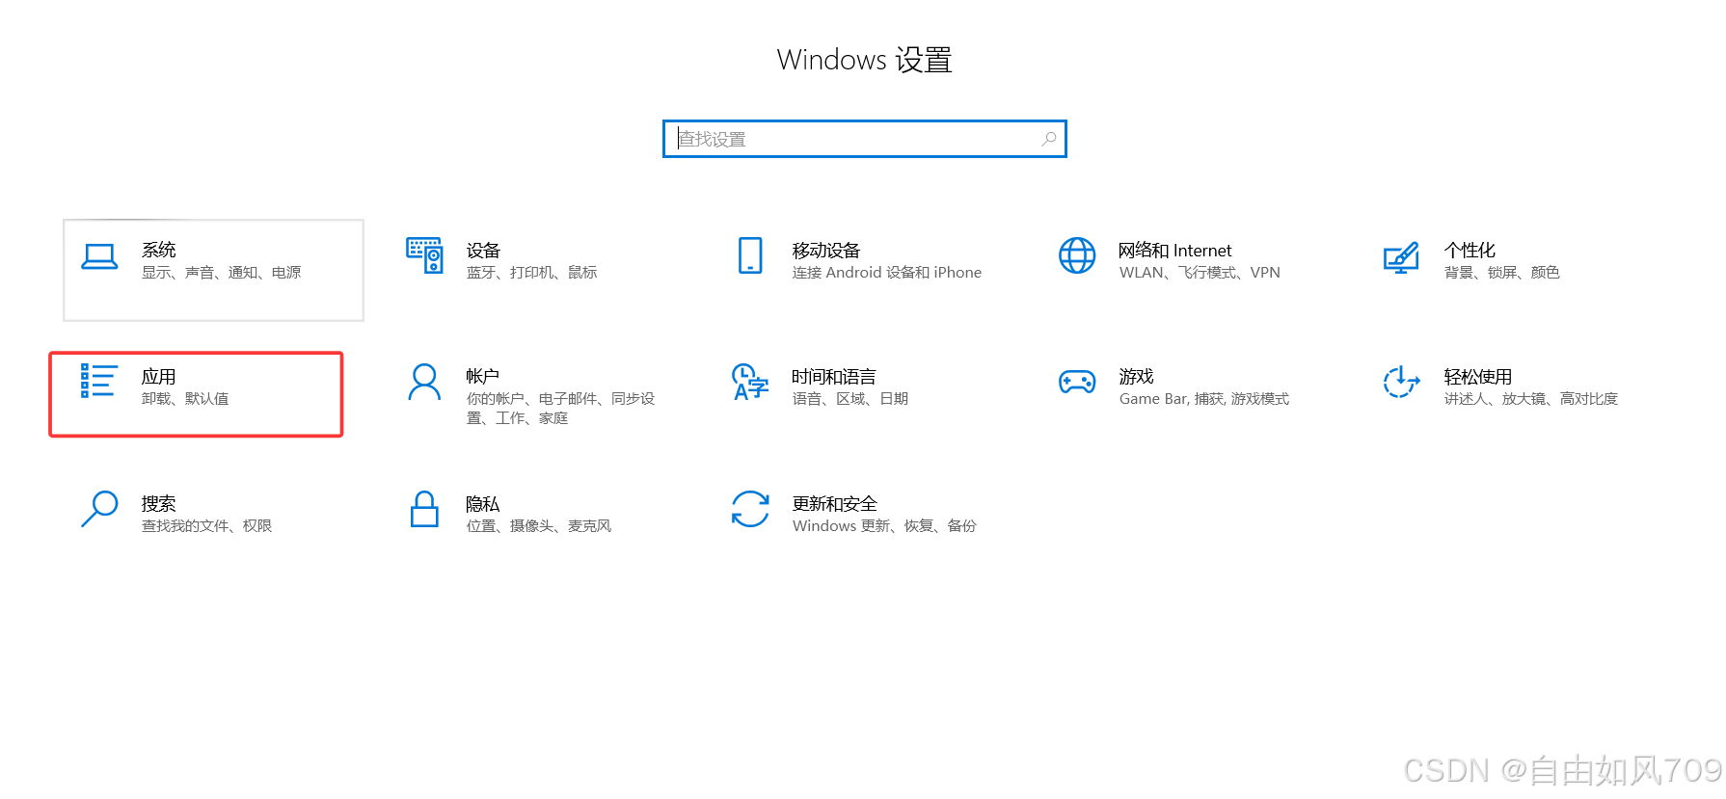1726x799 pixels.
Task: Click the 系统 laptop icon
Action: (x=99, y=256)
